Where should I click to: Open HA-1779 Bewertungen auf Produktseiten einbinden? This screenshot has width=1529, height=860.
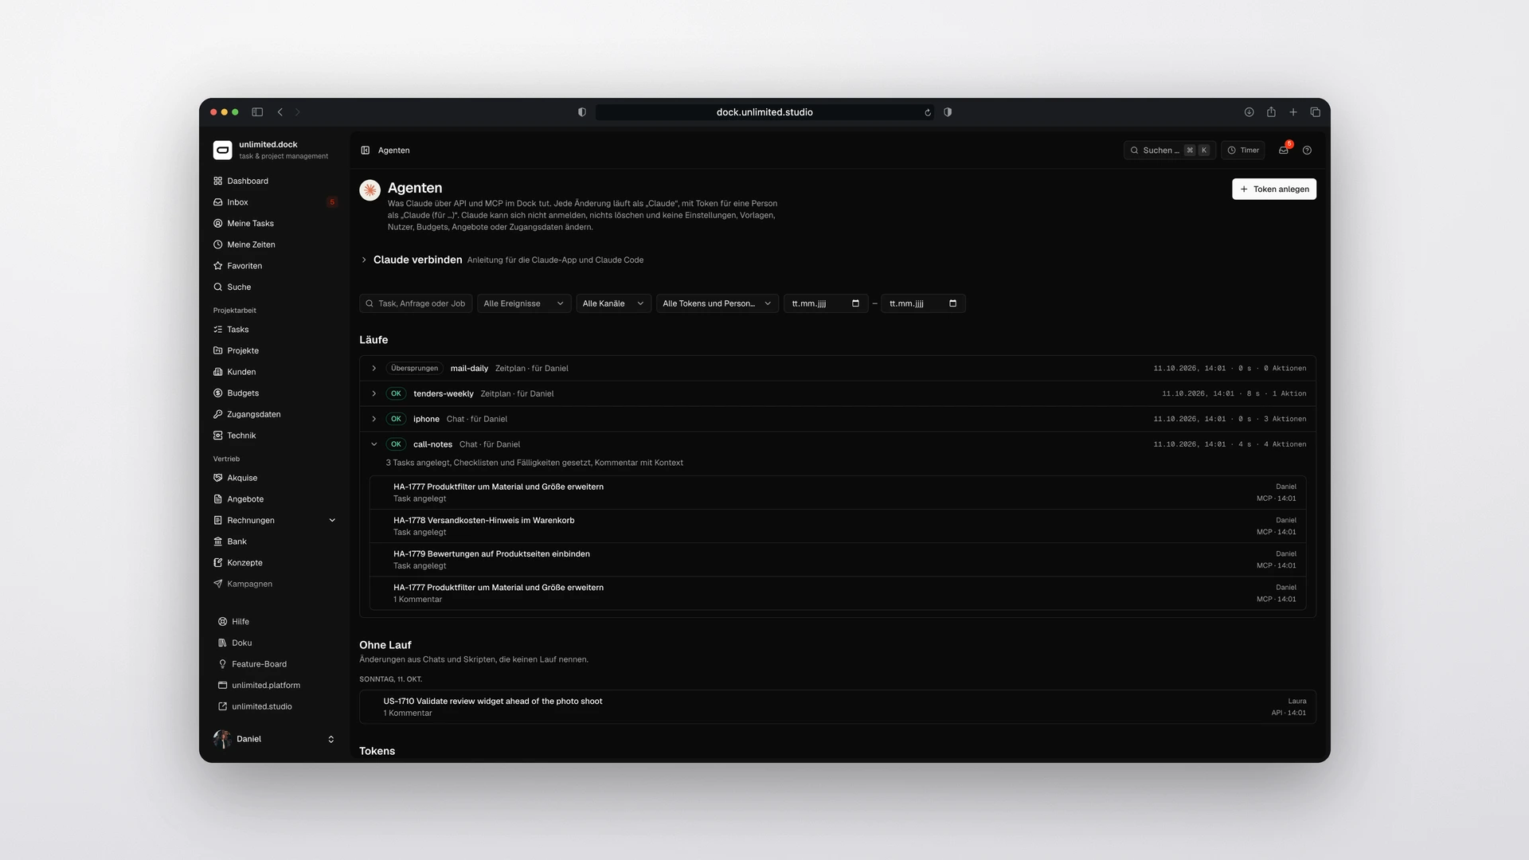coord(838,559)
